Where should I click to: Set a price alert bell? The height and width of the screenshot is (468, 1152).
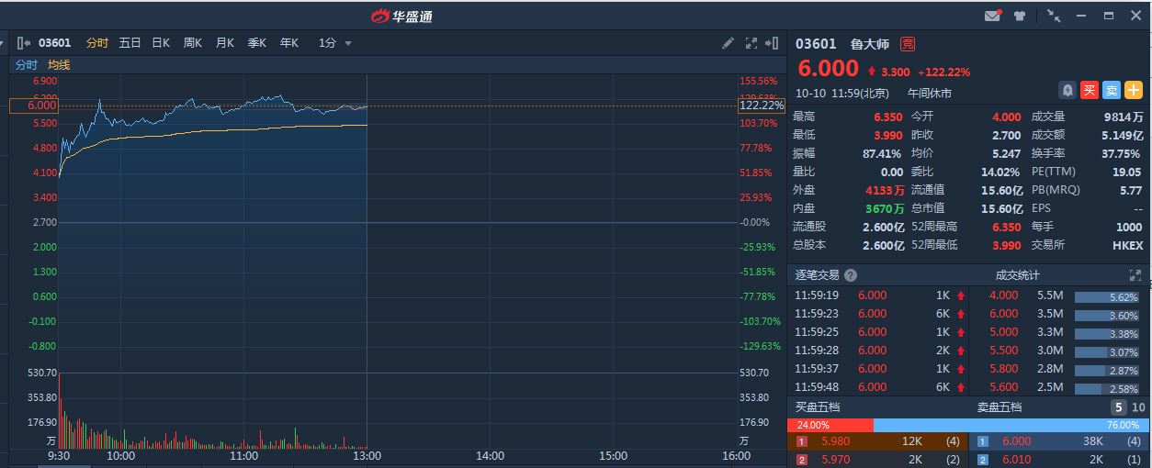coord(1067,90)
